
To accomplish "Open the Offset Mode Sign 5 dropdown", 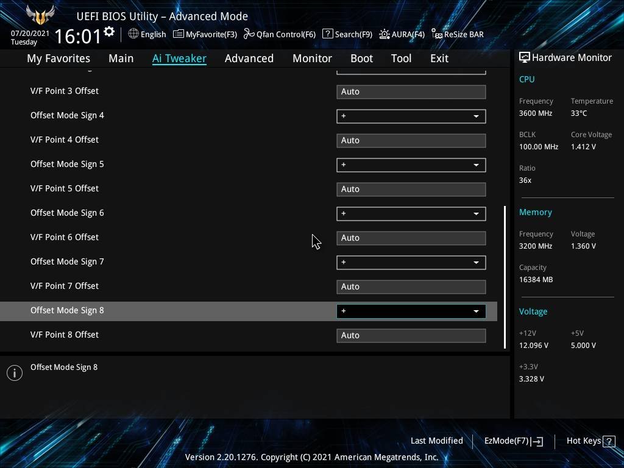I will [x=411, y=165].
